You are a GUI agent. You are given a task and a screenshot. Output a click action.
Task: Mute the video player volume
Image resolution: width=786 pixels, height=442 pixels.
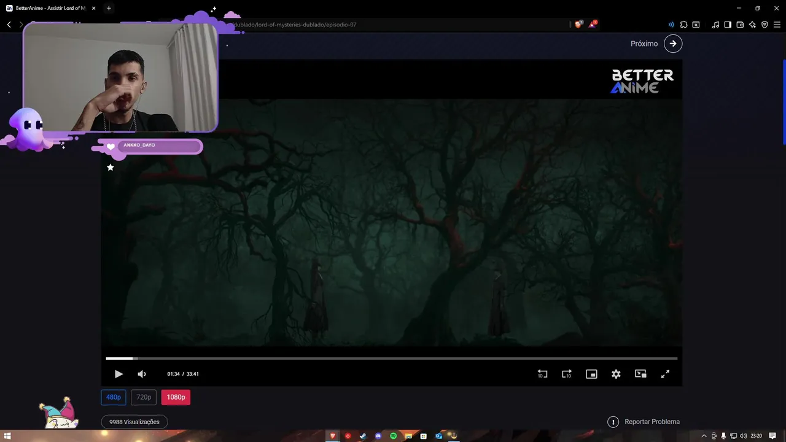point(142,374)
